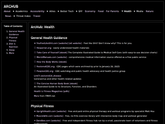
Task: Open the PeoplesCDC.org link
Action: [x=45, y=71]
